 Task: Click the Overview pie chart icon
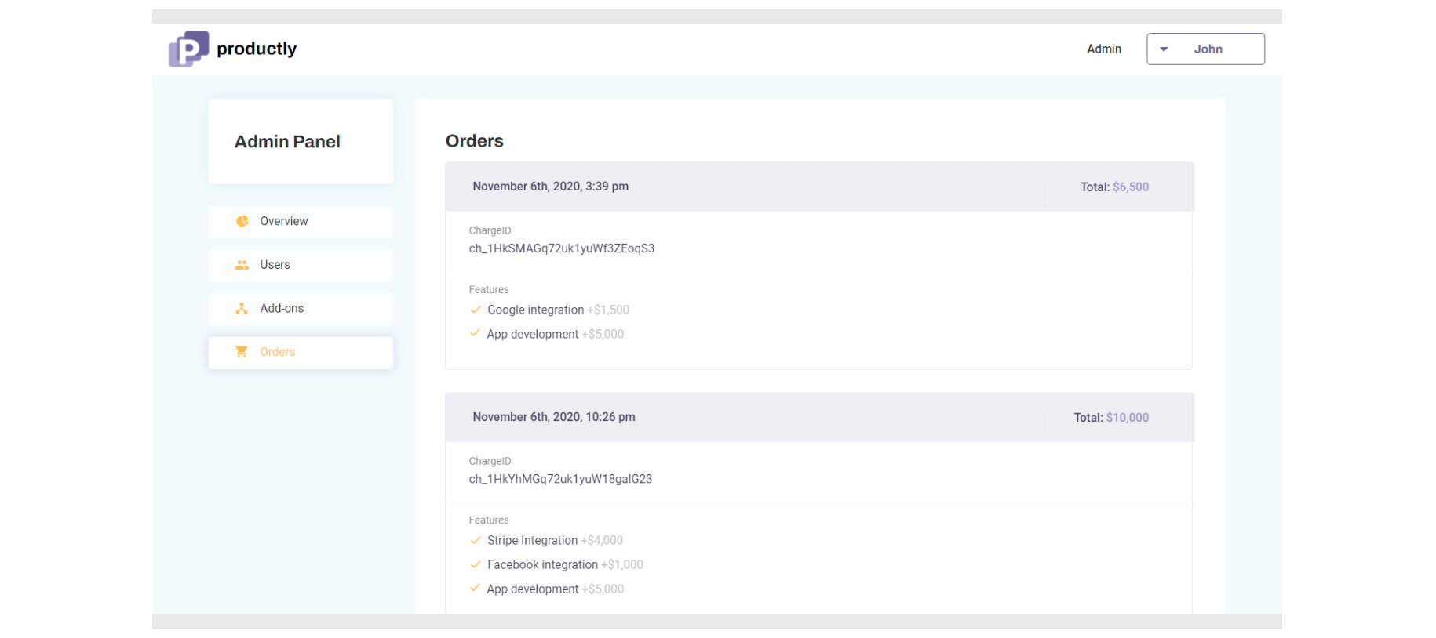click(242, 221)
